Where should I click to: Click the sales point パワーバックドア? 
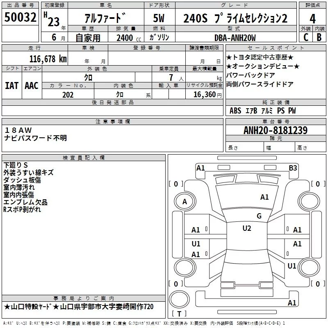(251, 75)
